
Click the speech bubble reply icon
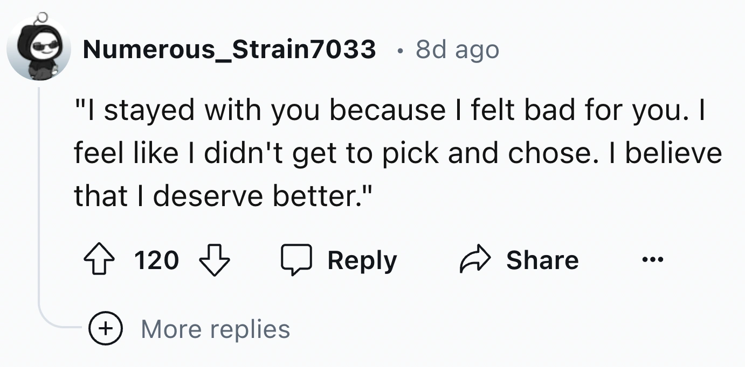[x=295, y=260]
